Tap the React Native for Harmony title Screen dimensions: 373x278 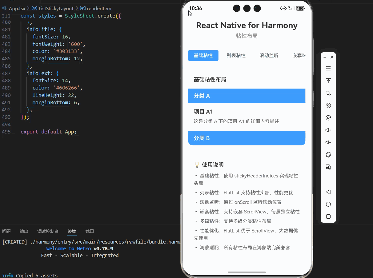coord(247,25)
